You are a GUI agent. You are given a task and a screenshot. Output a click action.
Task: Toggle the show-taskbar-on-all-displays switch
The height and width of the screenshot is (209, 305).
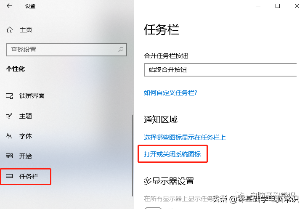153,208
